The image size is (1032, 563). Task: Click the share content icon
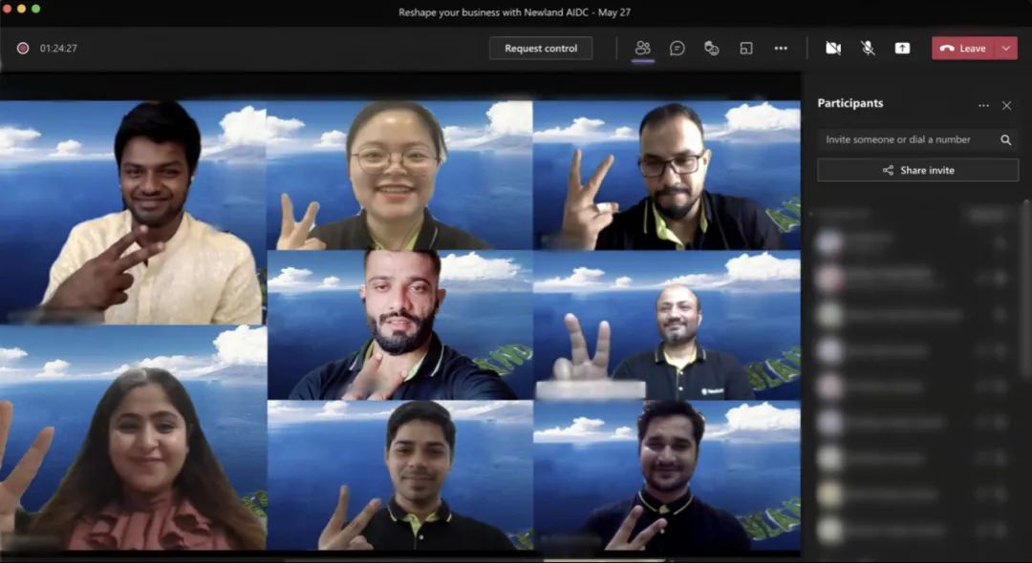[902, 48]
